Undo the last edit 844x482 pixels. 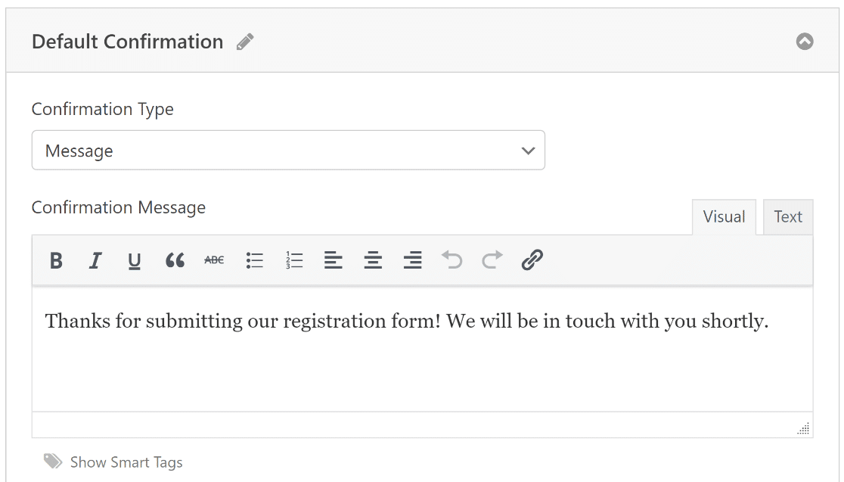pos(452,261)
